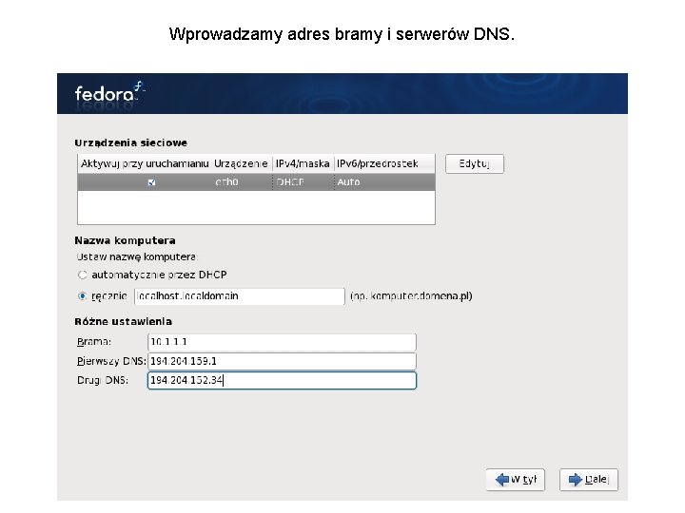Click the 'Urządzenie' column header

241,163
